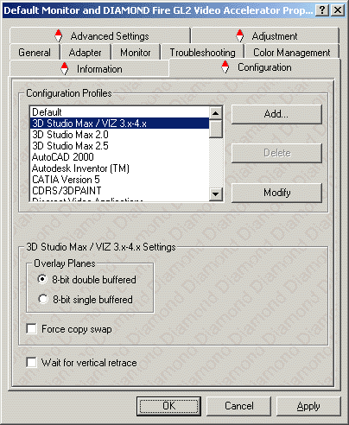Click the Add... profile button
This screenshot has height=425, width=349.
click(x=276, y=114)
